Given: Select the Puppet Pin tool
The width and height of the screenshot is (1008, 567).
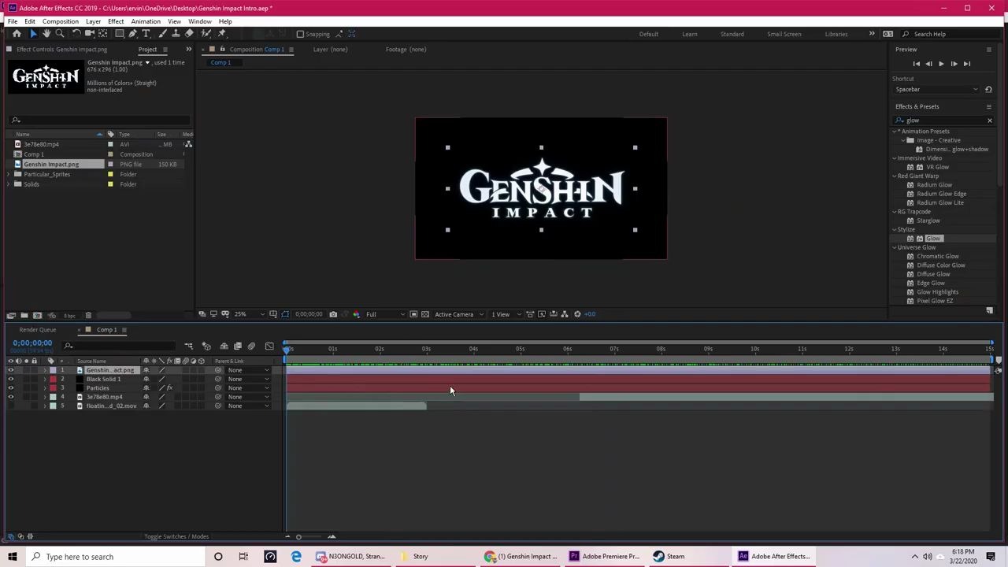Looking at the screenshot, I should pyautogui.click(x=222, y=34).
